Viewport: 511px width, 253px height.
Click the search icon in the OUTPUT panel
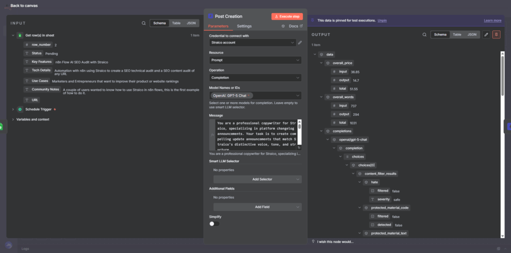[x=424, y=34]
